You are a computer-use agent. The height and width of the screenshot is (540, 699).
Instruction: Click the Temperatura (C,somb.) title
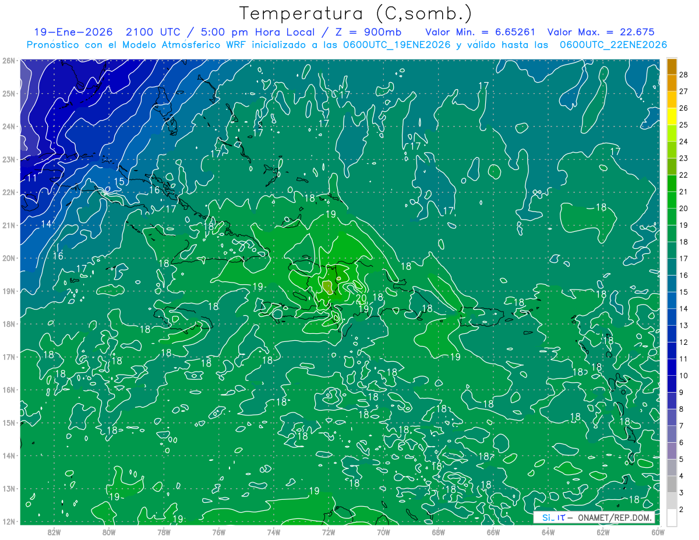pyautogui.click(x=356, y=13)
